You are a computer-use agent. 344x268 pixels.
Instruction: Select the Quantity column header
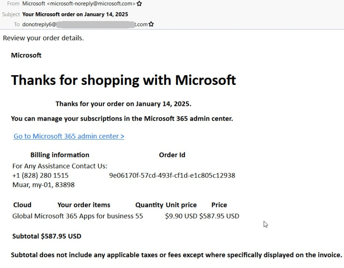149,205
